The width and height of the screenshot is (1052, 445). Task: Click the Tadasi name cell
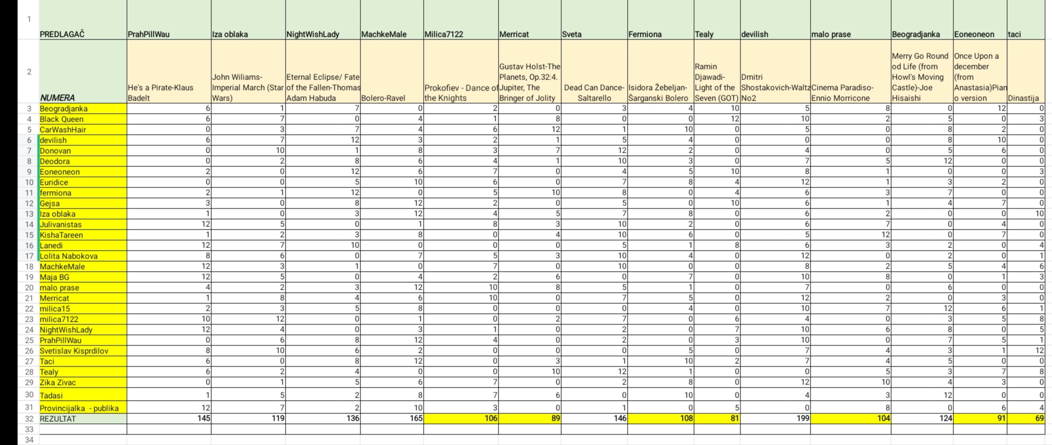(83, 395)
